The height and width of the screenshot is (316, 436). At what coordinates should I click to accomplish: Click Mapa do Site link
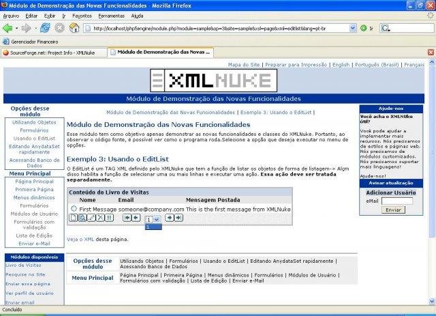(x=244, y=65)
